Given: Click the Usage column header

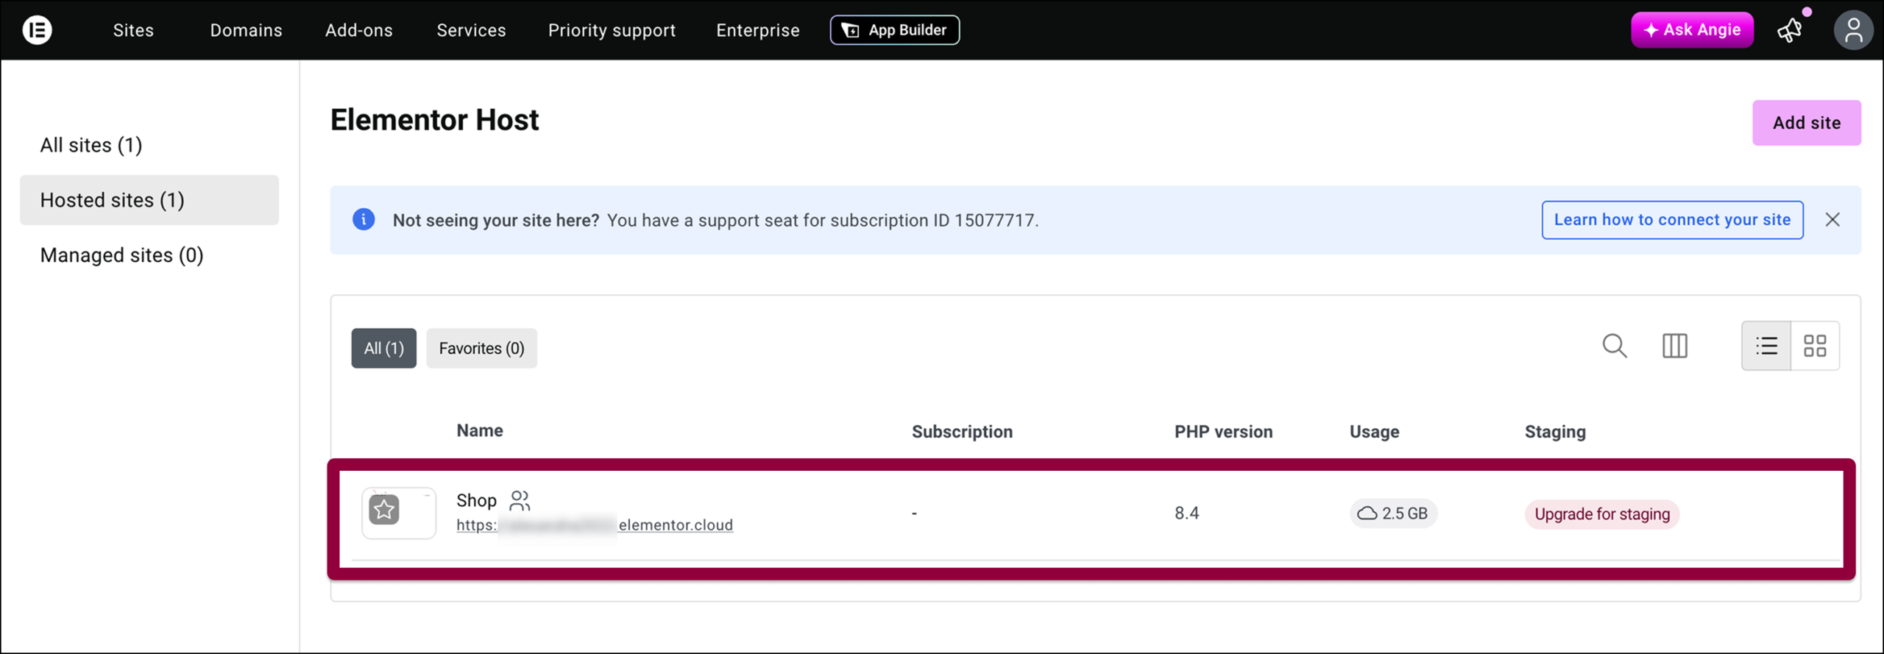Looking at the screenshot, I should tap(1374, 432).
